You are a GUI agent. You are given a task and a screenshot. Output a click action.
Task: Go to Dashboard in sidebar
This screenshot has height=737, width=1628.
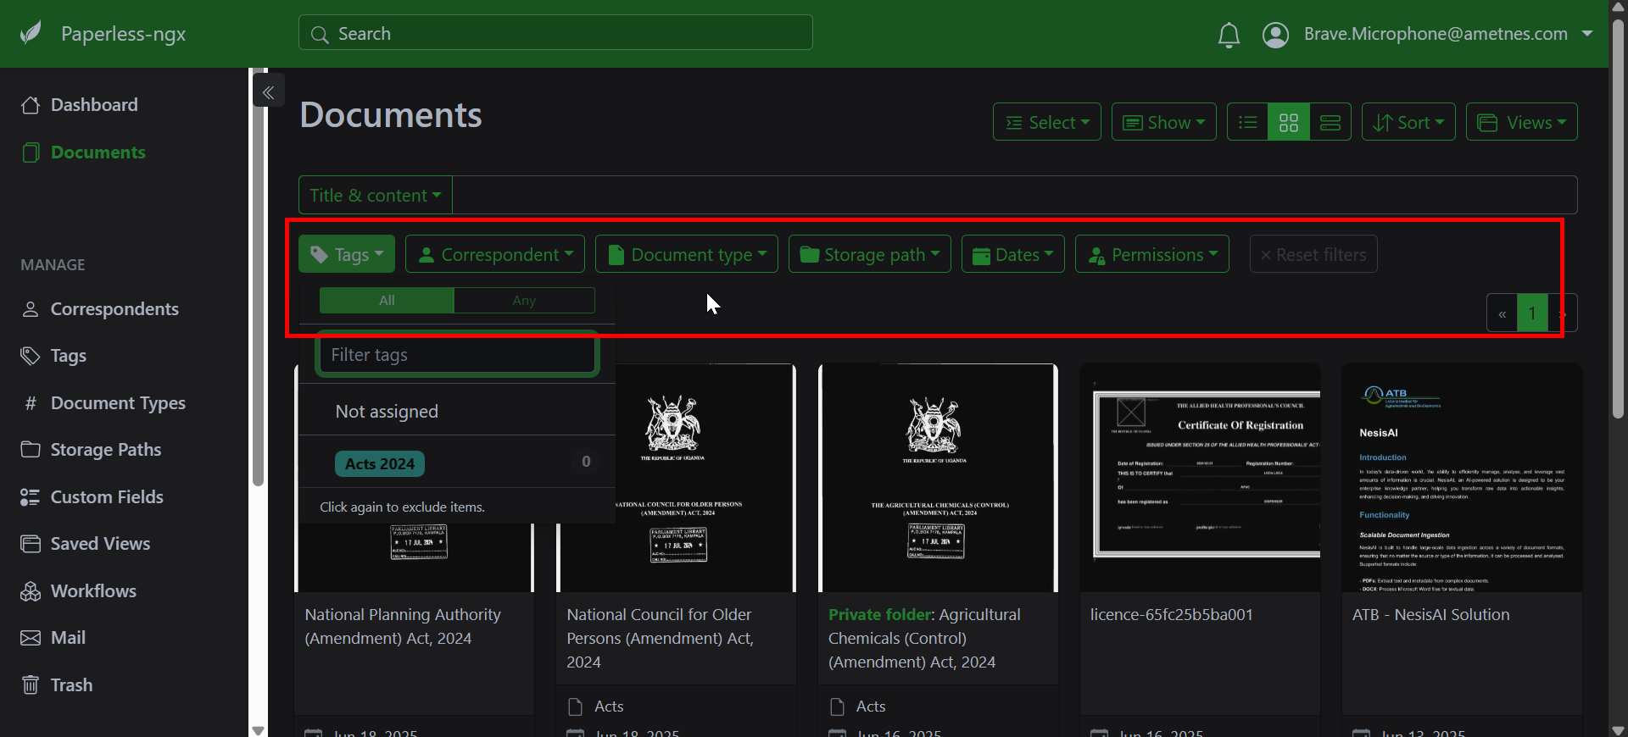pyautogui.click(x=93, y=105)
